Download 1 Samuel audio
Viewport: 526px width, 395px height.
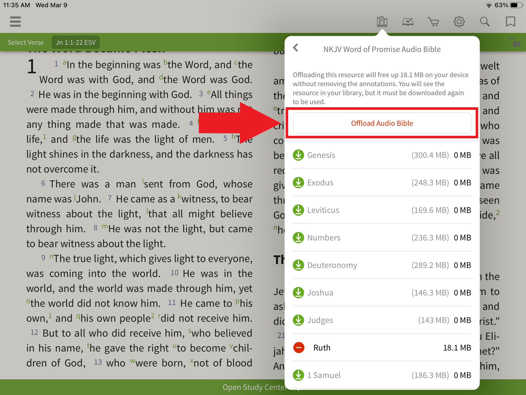click(298, 375)
